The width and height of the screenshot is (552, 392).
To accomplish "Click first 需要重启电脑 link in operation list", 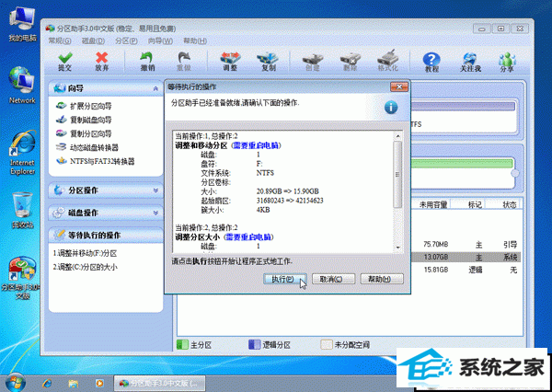I will 256,145.
